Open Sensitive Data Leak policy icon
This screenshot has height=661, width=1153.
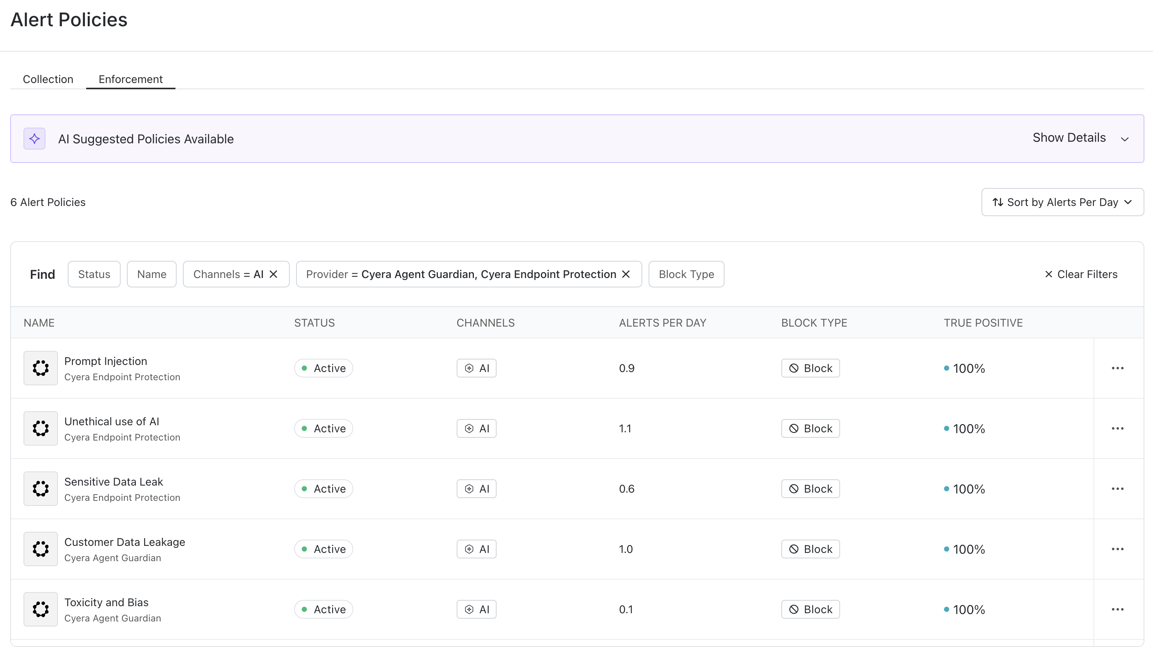pos(41,488)
